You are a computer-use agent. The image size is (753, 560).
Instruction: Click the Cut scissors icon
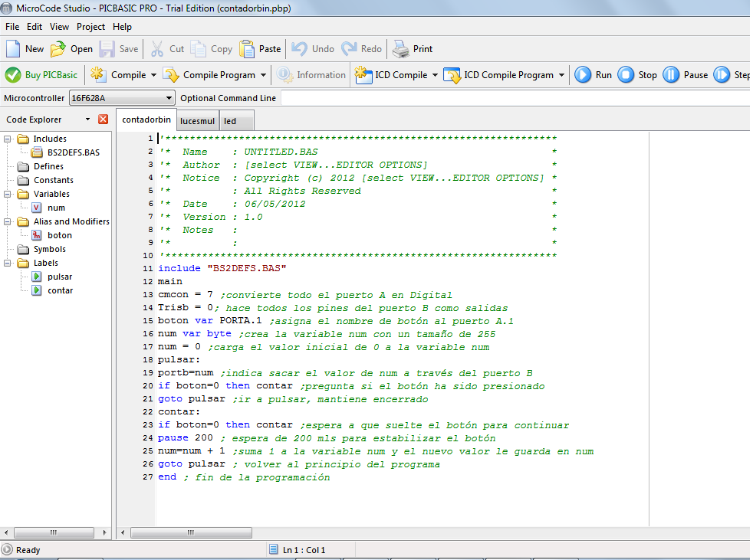pos(157,49)
